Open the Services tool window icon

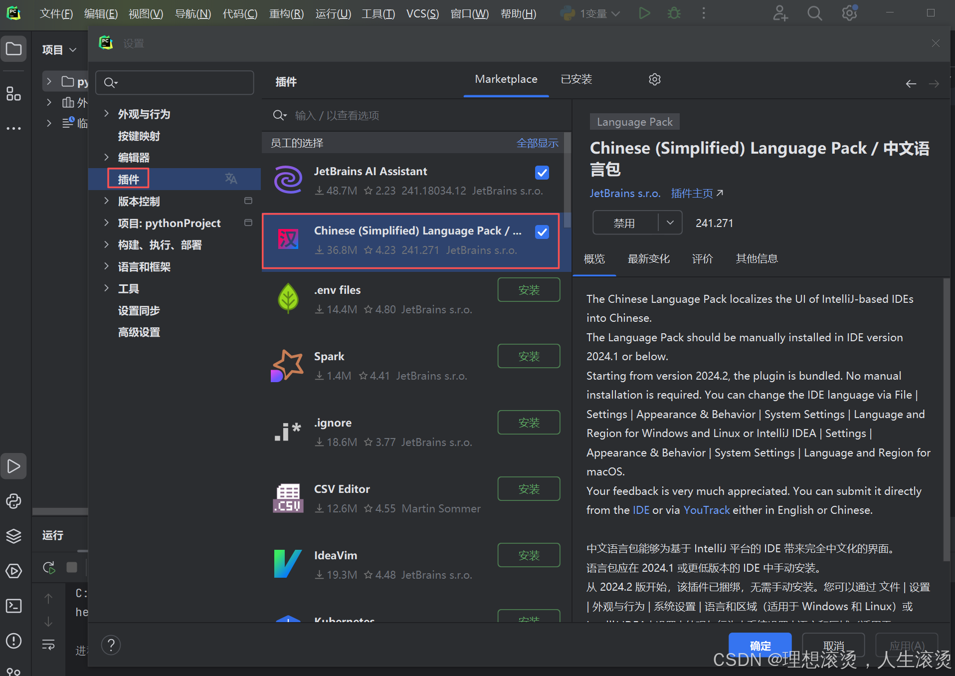click(x=13, y=571)
